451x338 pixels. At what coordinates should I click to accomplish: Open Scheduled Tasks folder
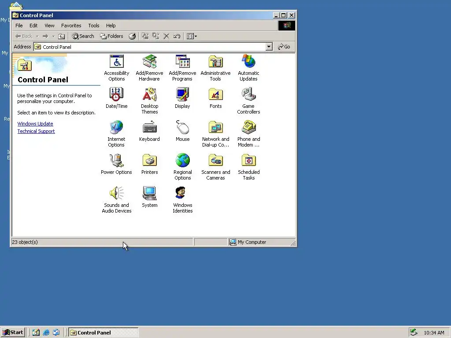click(248, 167)
